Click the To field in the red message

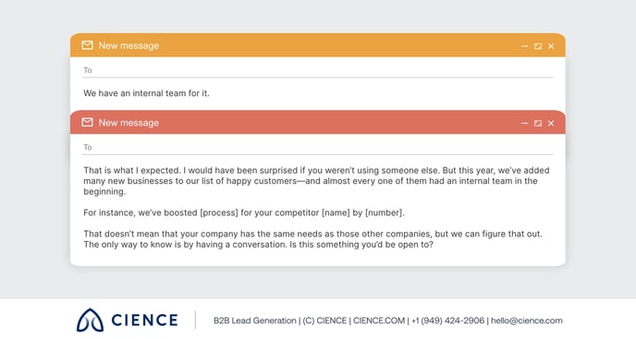pos(318,147)
